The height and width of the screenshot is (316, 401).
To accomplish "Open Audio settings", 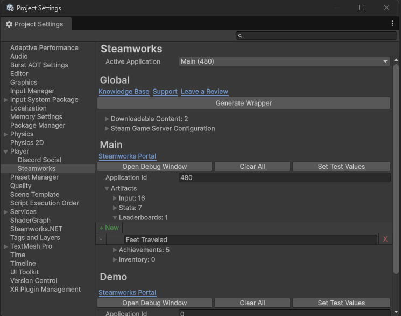I will (x=19, y=57).
